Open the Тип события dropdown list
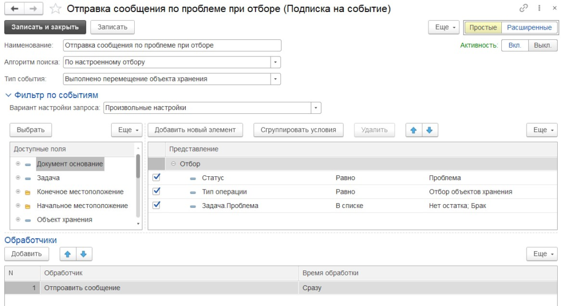The width and height of the screenshot is (561, 306). pyautogui.click(x=276, y=79)
